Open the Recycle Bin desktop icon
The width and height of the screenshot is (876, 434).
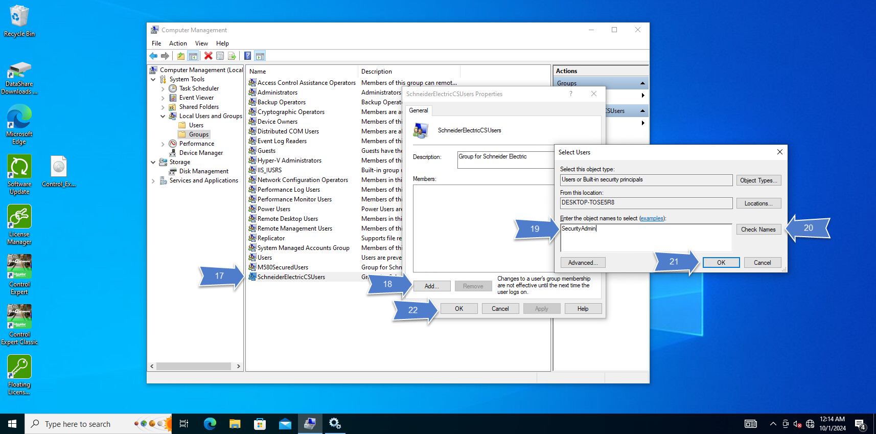tap(19, 21)
